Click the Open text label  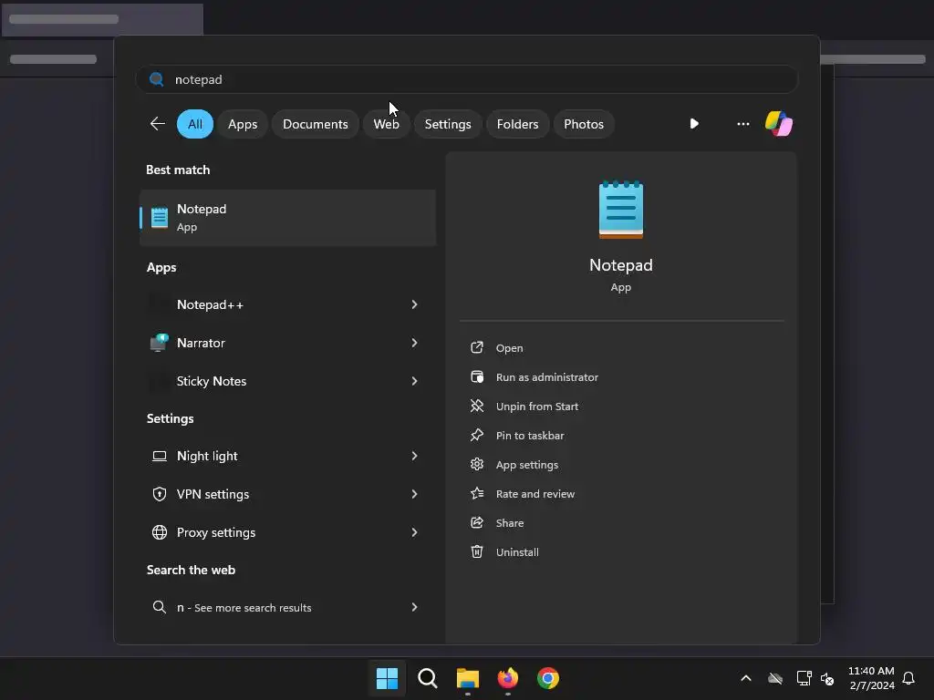click(x=509, y=348)
